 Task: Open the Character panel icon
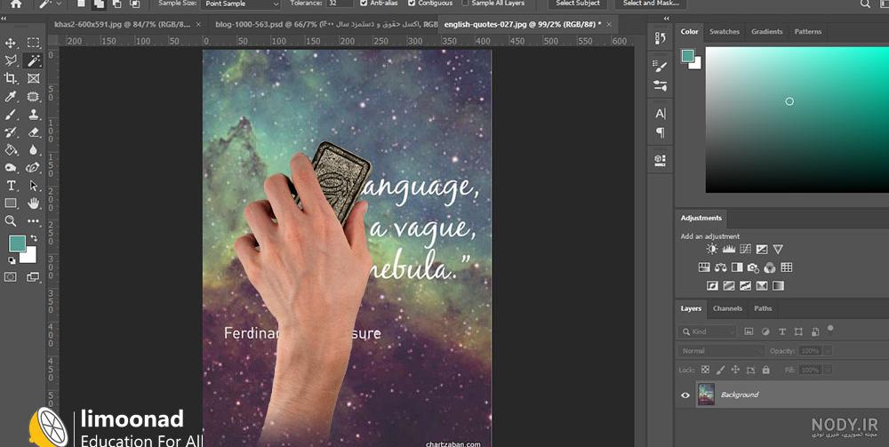click(x=660, y=114)
